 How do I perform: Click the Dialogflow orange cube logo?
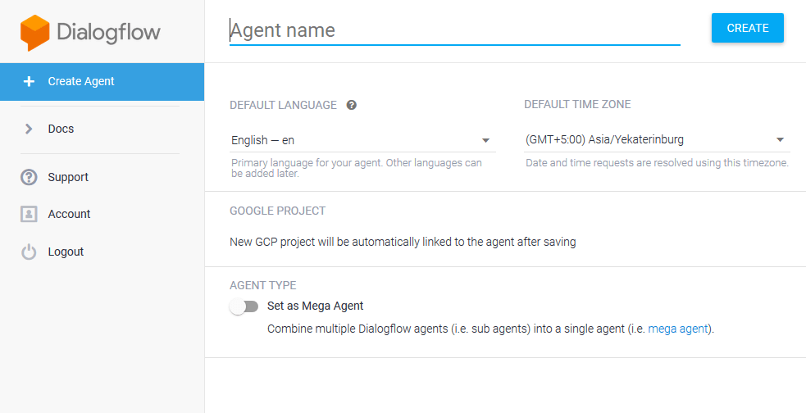coord(35,34)
